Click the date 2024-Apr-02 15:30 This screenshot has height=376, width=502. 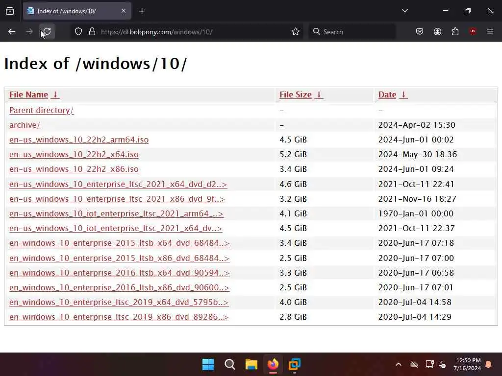click(x=417, y=125)
